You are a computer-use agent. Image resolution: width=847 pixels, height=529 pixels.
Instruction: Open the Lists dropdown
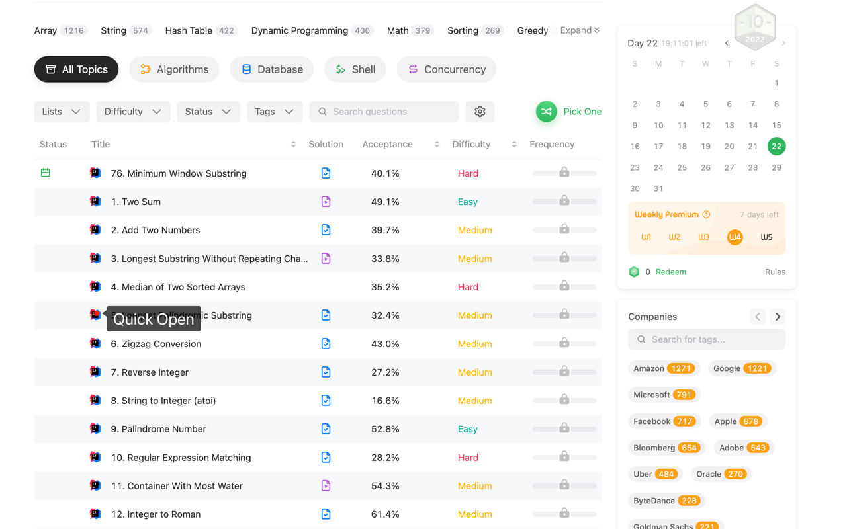(62, 111)
